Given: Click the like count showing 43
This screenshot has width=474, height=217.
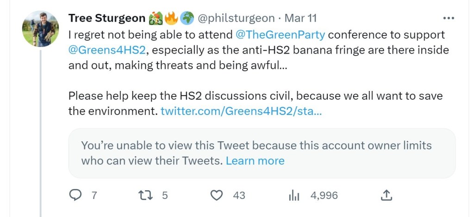Looking at the screenshot, I should (239, 196).
